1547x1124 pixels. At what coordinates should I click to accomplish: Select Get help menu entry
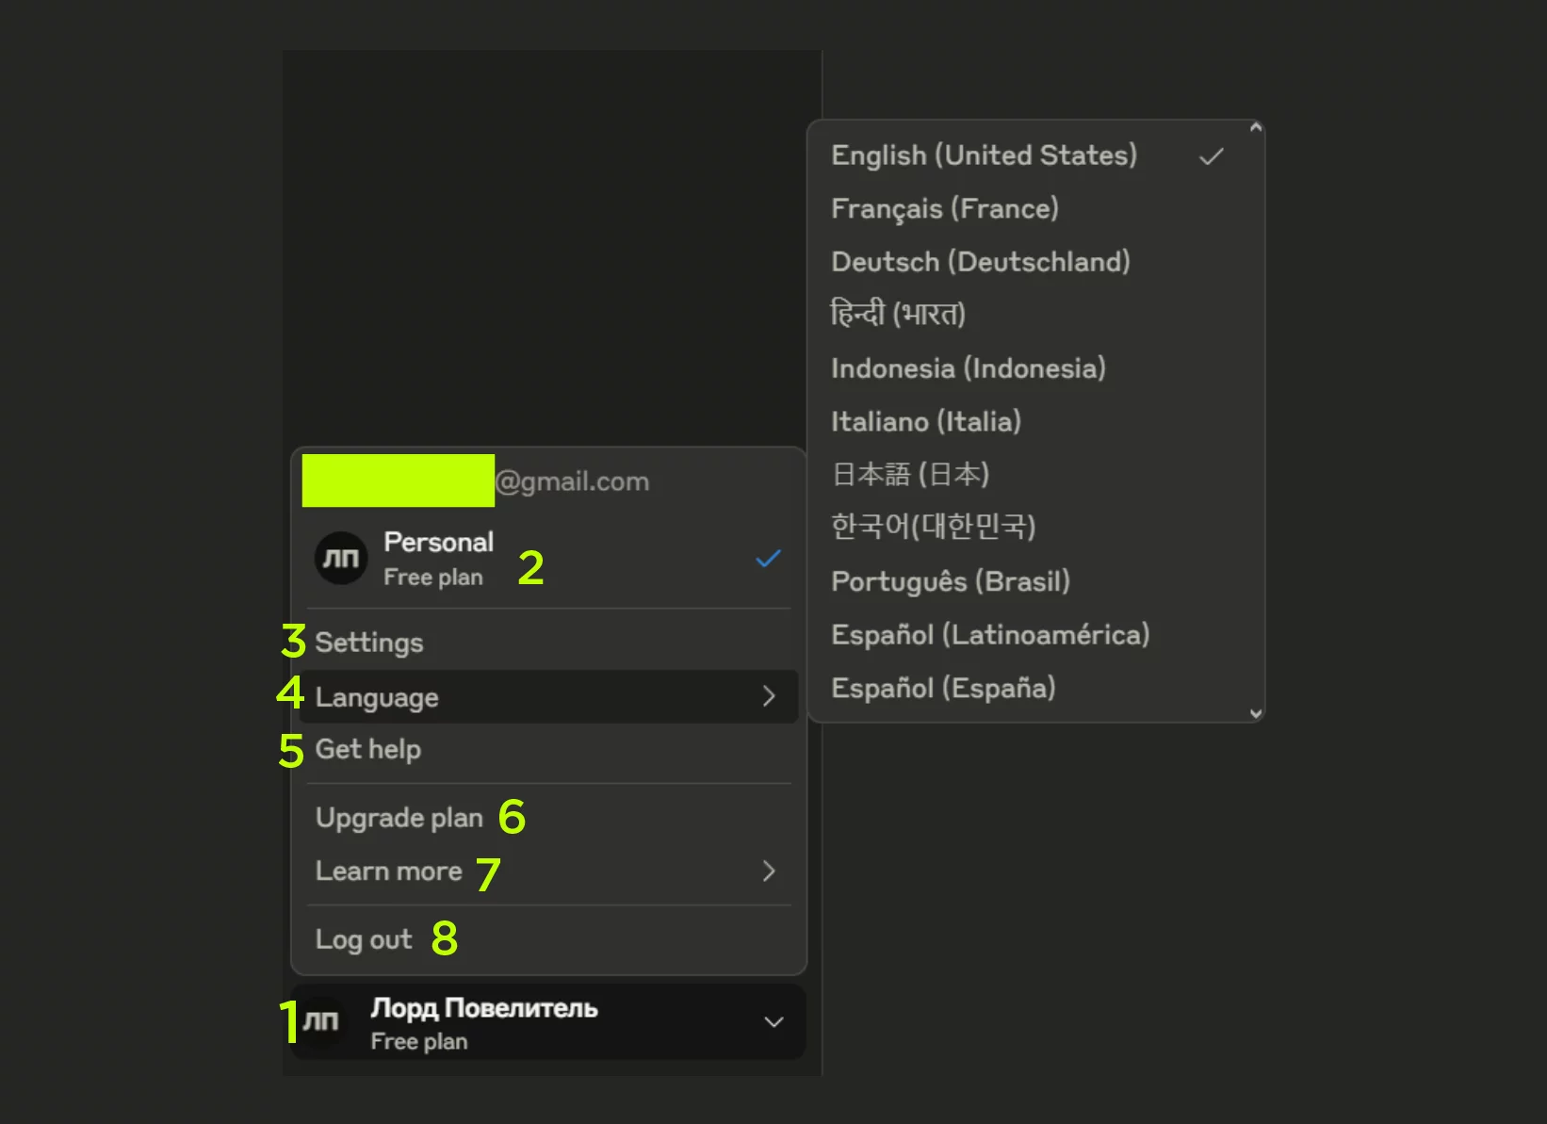point(368,750)
